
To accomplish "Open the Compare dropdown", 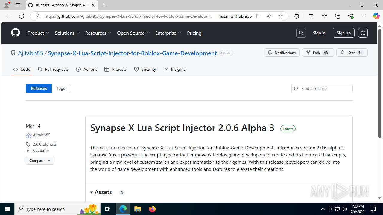I will coord(40,160).
